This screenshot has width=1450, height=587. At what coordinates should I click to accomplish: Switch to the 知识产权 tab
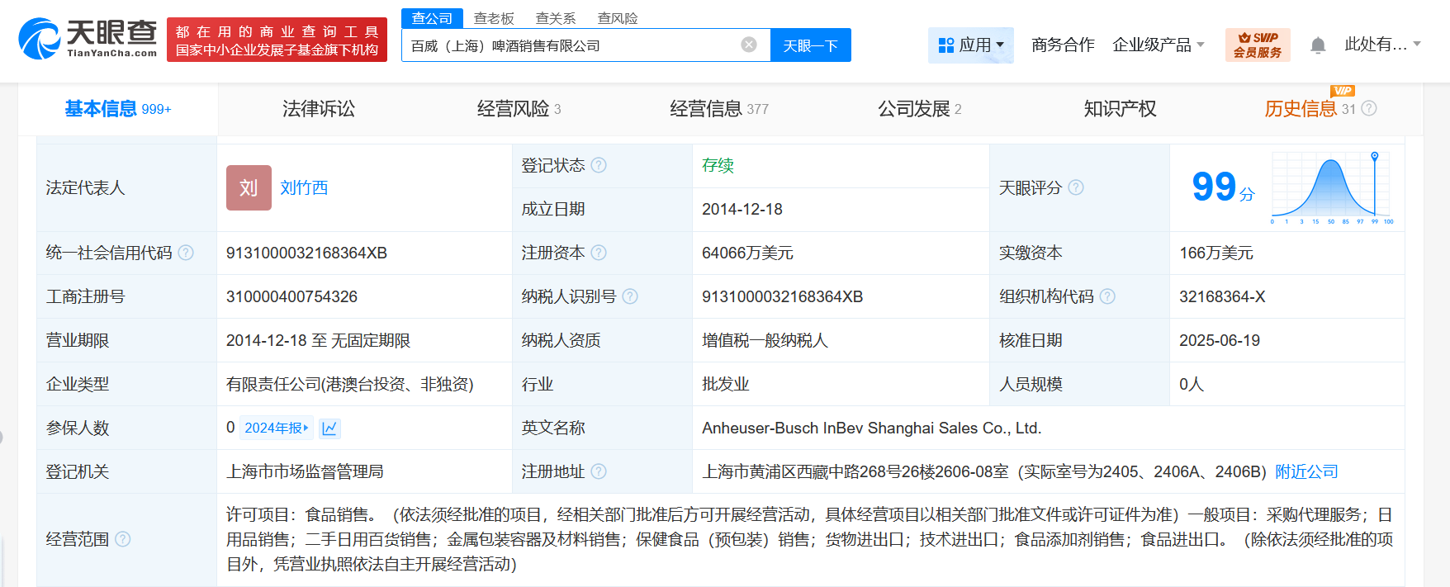(x=1119, y=109)
